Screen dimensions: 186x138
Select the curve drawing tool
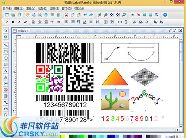point(6,103)
